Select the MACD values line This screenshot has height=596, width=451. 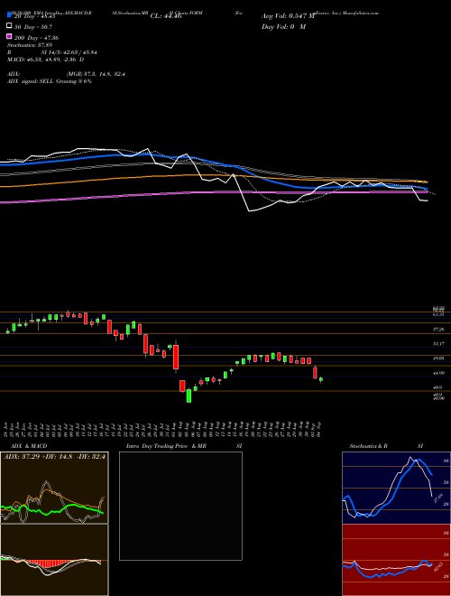[46, 60]
